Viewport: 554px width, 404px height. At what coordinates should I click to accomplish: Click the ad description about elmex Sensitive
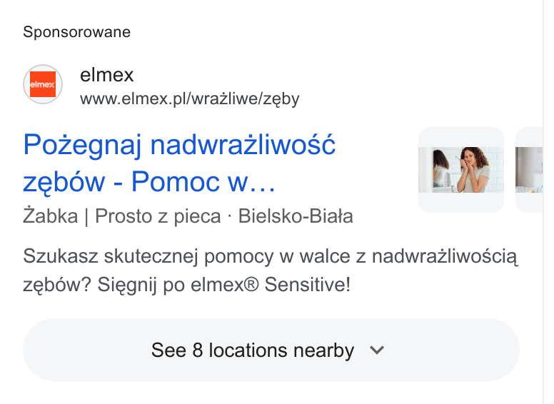coord(271,270)
